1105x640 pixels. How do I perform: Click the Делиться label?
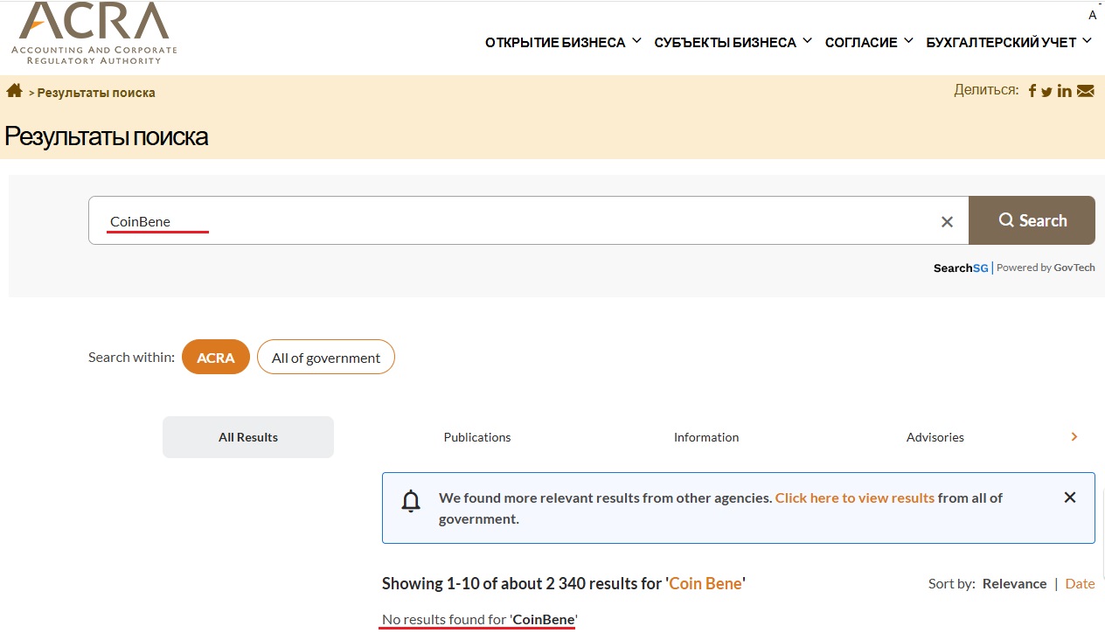(986, 89)
